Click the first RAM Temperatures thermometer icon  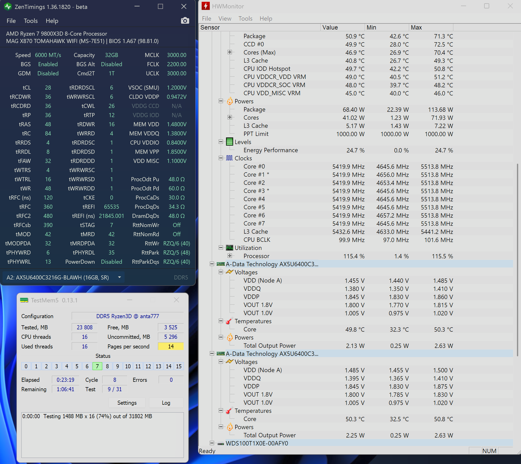[x=229, y=321]
